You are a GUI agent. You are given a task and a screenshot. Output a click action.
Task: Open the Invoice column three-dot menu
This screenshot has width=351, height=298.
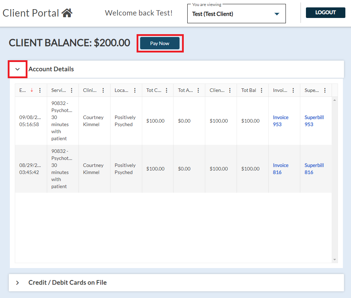click(293, 91)
